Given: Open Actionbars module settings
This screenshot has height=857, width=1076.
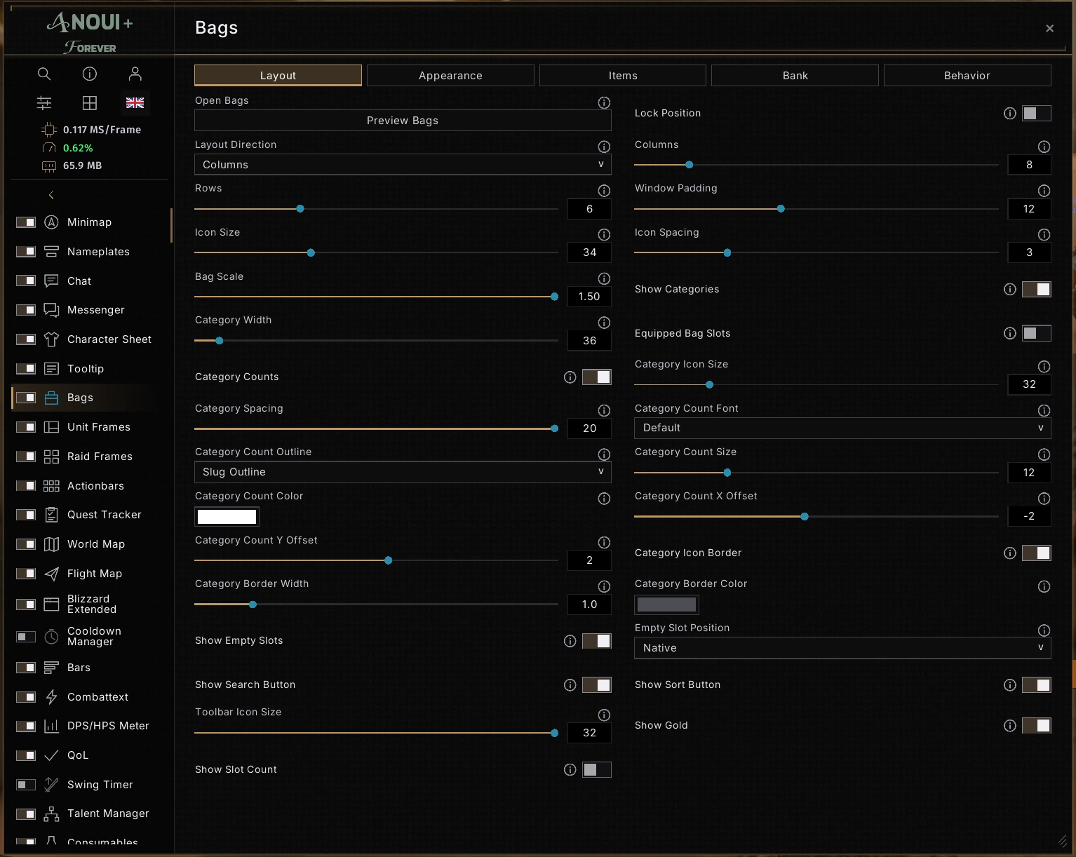Looking at the screenshot, I should [95, 486].
